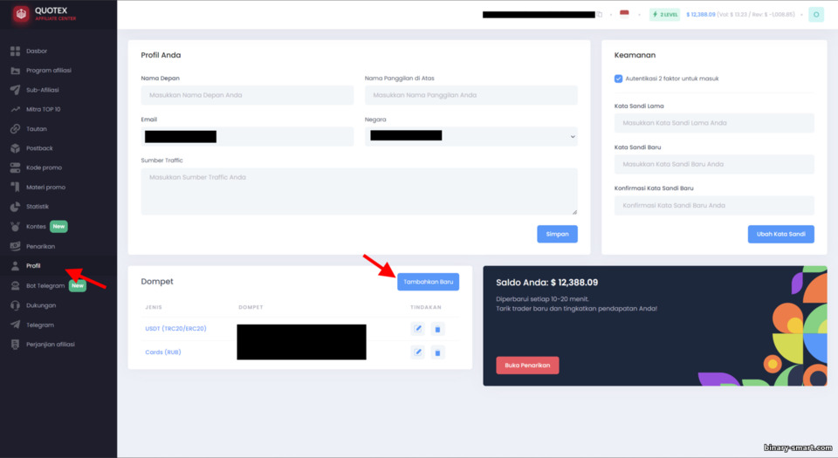Viewport: 838px width, 458px height.
Task: Click the Dasbor grid icon
Action: (15, 51)
